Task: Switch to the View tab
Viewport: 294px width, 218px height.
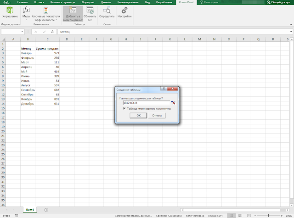Action: click(147, 2)
